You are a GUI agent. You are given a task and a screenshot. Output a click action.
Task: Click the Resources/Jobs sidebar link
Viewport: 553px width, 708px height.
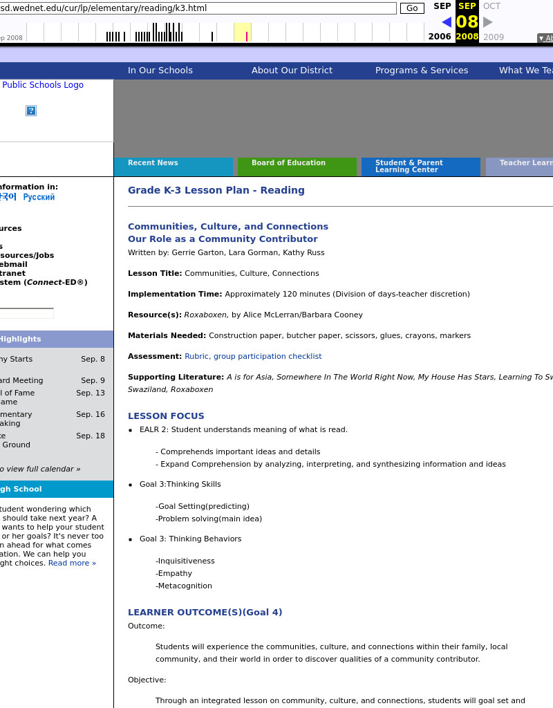click(27, 255)
